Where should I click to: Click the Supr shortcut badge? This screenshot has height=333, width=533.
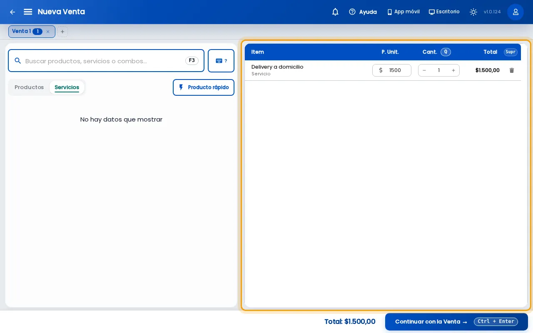[511, 52]
